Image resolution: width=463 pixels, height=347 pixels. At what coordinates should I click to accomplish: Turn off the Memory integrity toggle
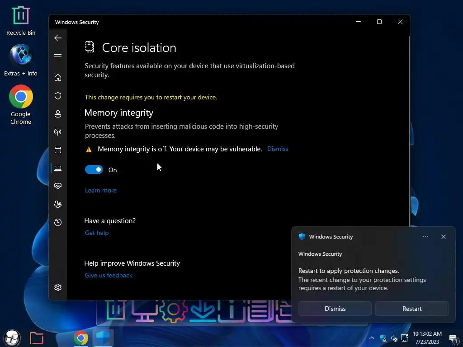[94, 170]
